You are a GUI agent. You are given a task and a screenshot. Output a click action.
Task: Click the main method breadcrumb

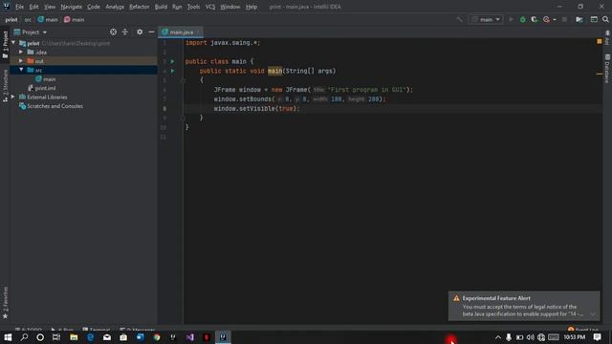tap(75, 19)
